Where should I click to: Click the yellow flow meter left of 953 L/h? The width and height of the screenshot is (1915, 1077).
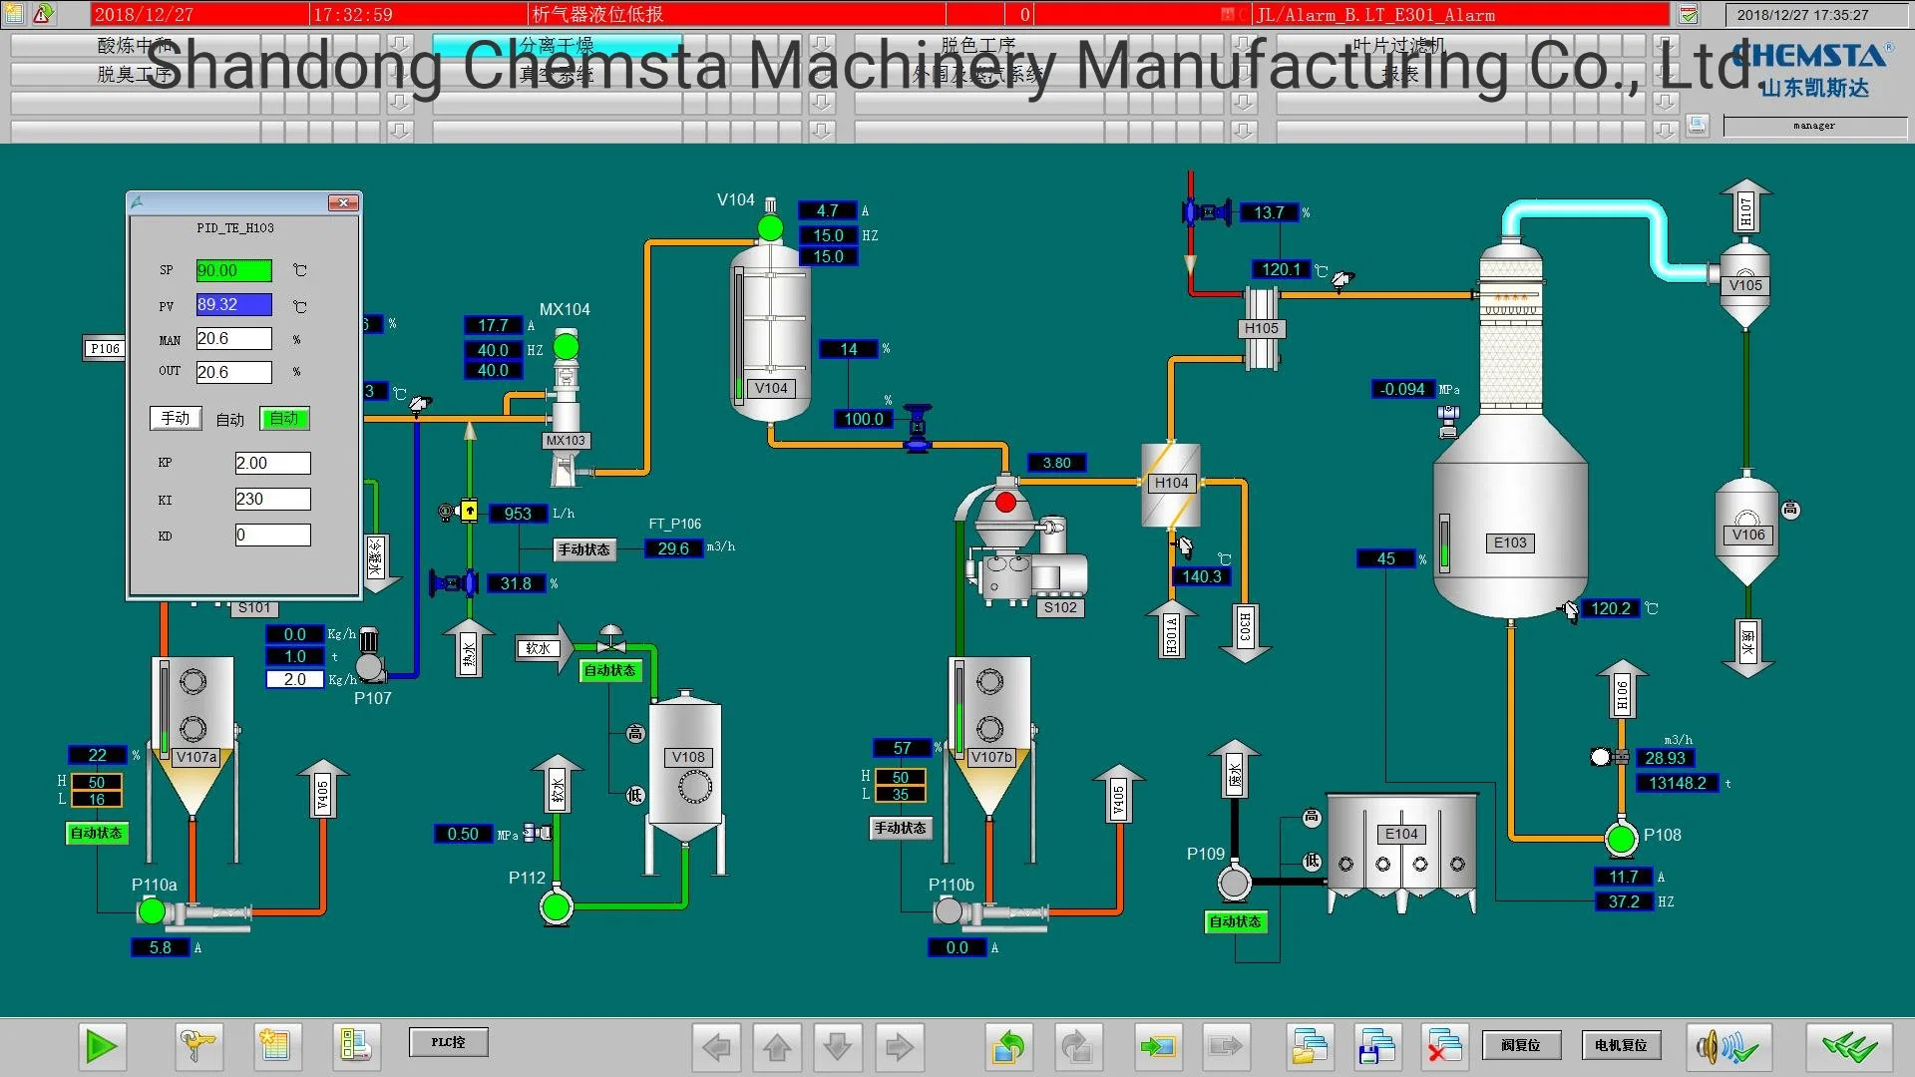point(469,512)
